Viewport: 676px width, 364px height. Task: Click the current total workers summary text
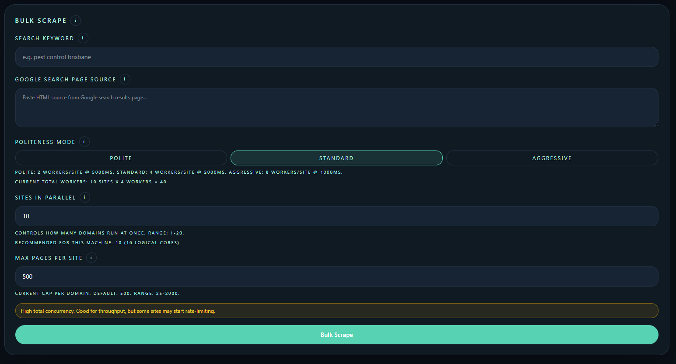point(91,182)
